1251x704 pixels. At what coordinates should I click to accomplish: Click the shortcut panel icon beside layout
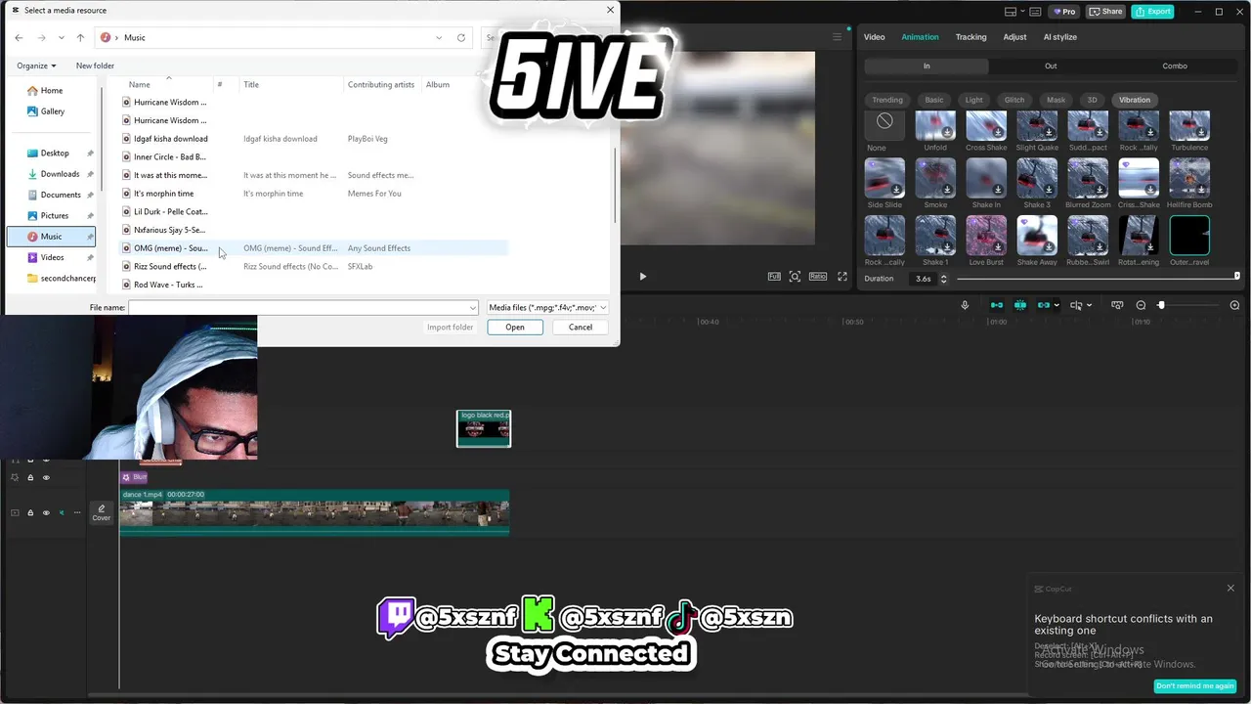[1035, 12]
